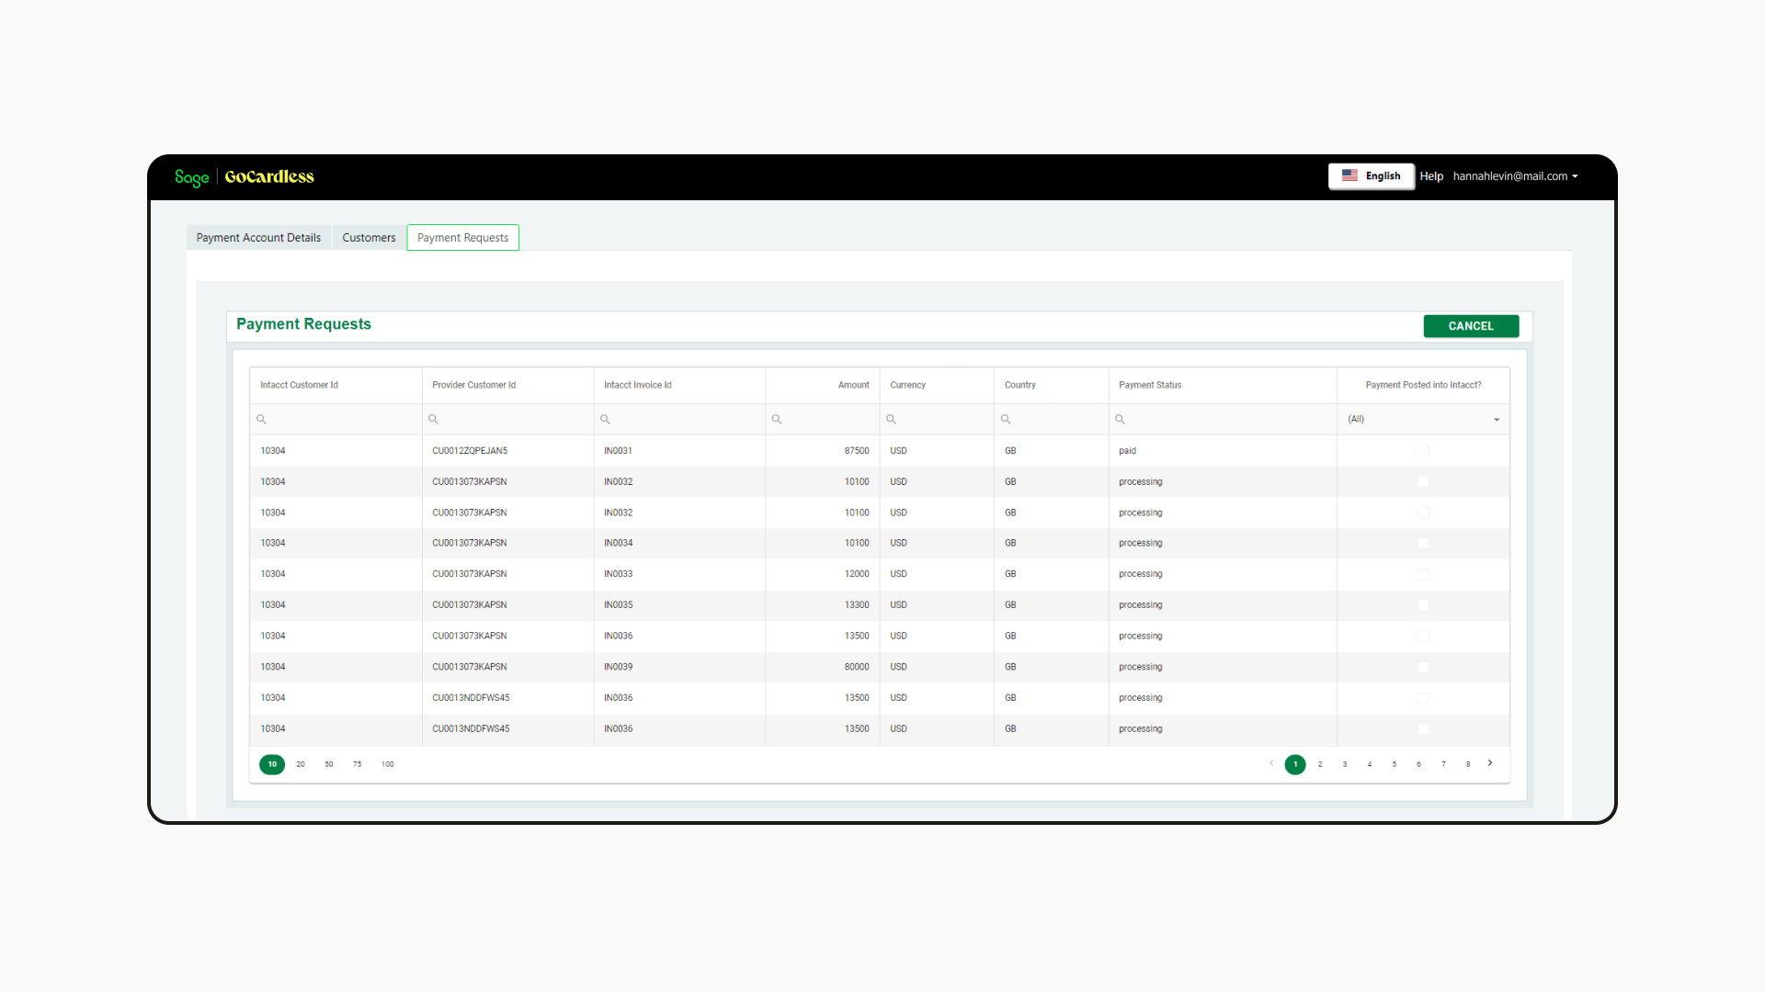Click the green CANCEL button

[1471, 326]
